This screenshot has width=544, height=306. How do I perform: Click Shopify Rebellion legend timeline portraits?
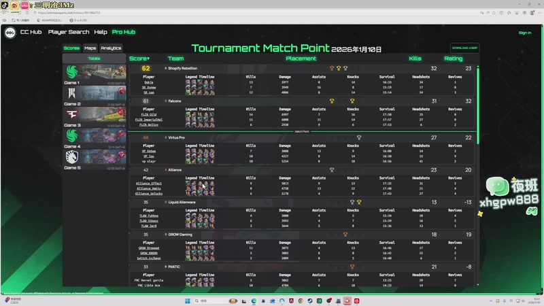[x=200, y=88]
